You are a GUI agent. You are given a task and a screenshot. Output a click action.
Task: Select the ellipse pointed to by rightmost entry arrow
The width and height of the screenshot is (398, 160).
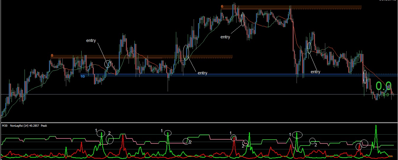tap(309, 48)
